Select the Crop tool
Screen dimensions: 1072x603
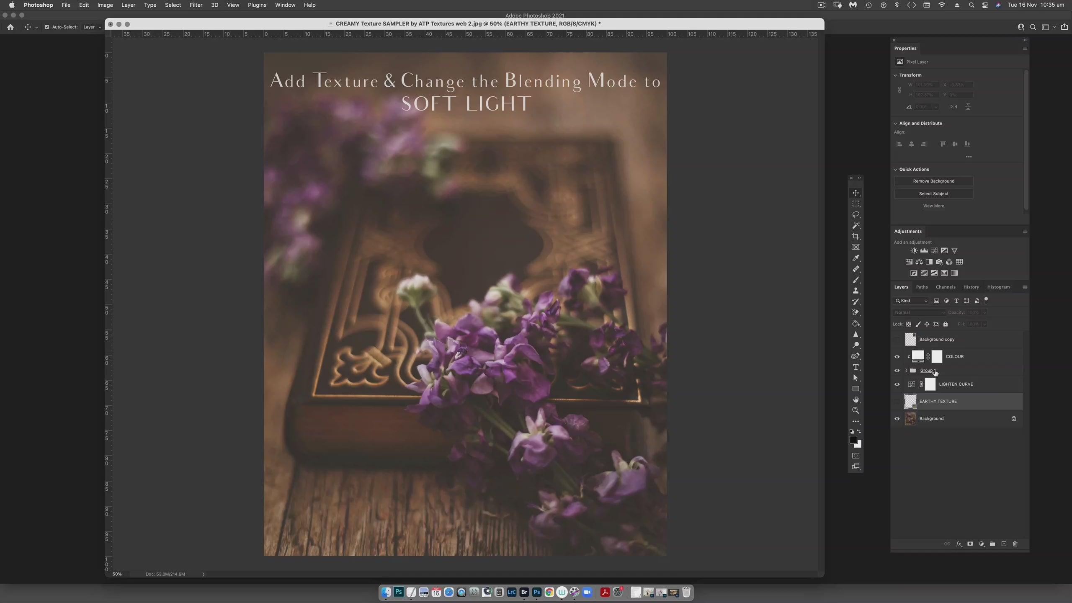point(856,236)
